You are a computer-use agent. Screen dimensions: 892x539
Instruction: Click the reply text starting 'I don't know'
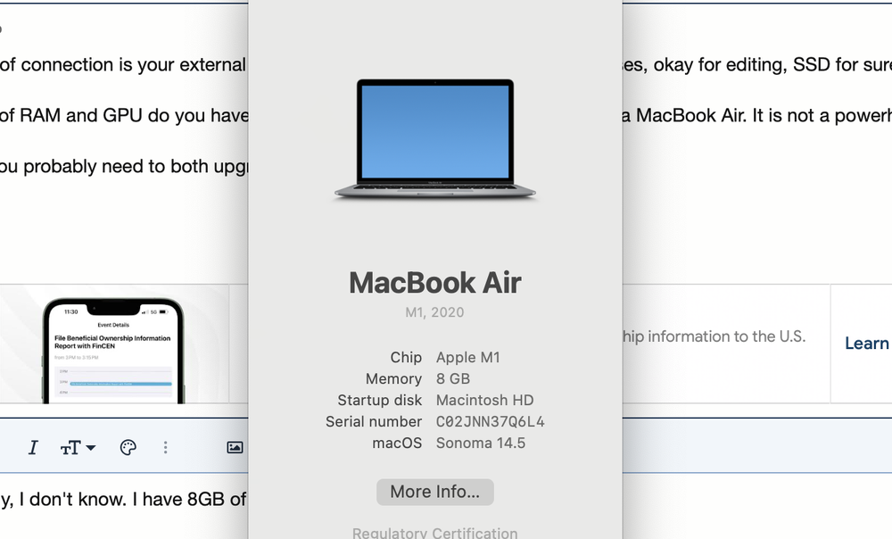click(x=123, y=499)
